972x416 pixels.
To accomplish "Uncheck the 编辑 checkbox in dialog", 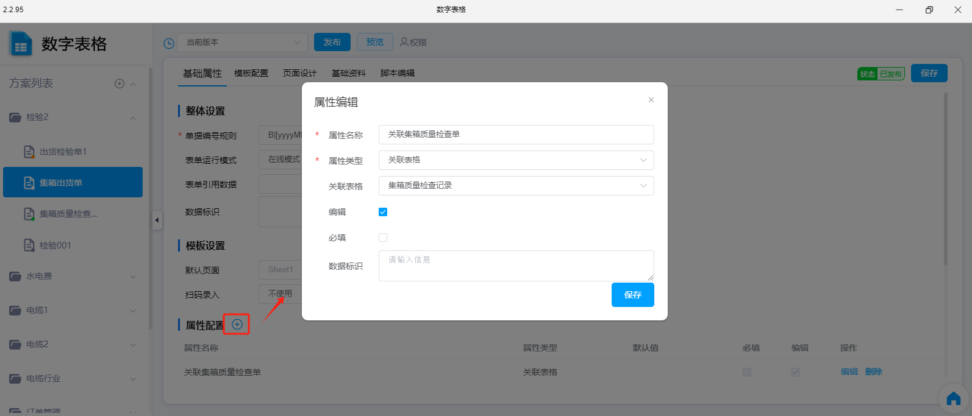I will coord(383,212).
